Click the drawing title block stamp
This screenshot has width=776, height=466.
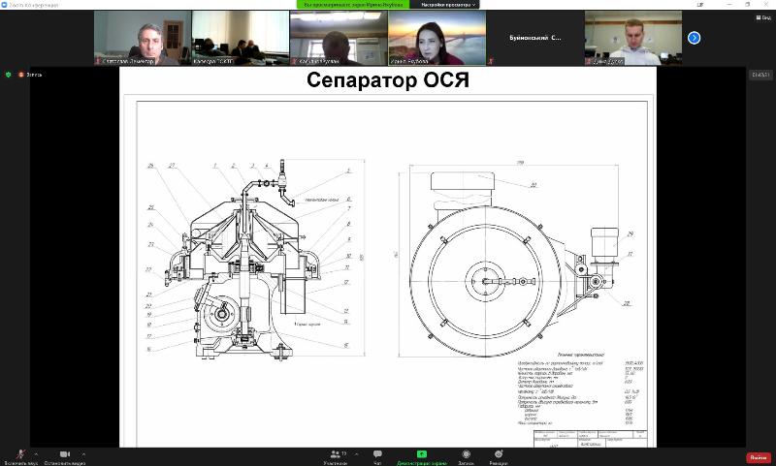pos(590,438)
